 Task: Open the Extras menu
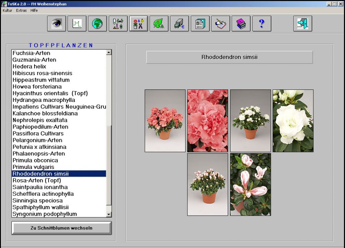(x=21, y=10)
